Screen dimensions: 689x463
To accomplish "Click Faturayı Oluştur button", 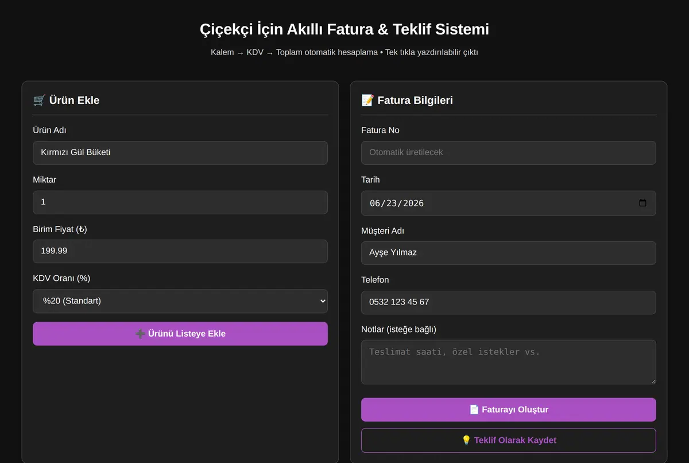I will [509, 410].
